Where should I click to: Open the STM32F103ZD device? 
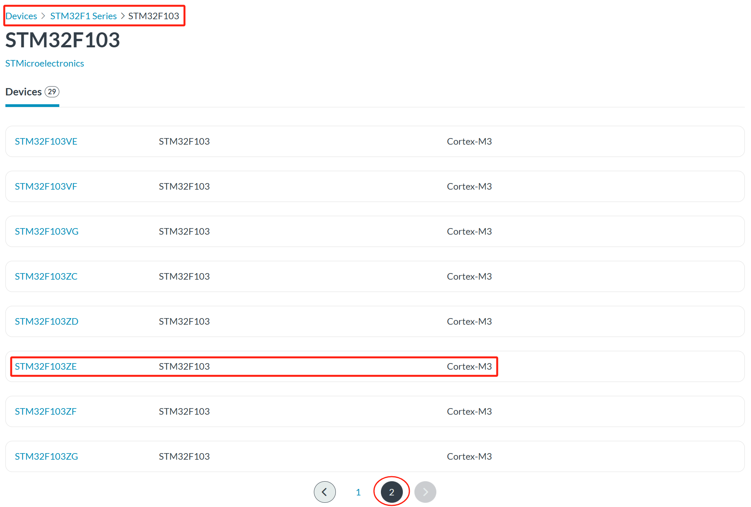click(x=46, y=322)
